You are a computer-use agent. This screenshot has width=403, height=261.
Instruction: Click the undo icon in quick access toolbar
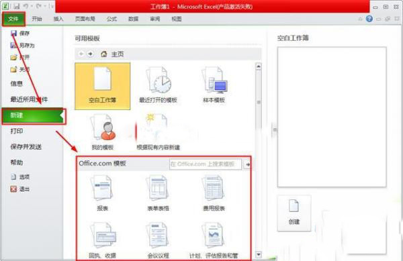point(26,6)
